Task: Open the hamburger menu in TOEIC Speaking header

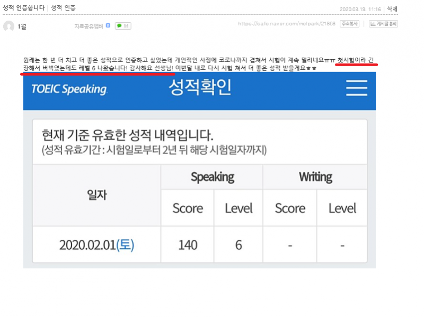Action: [x=356, y=88]
